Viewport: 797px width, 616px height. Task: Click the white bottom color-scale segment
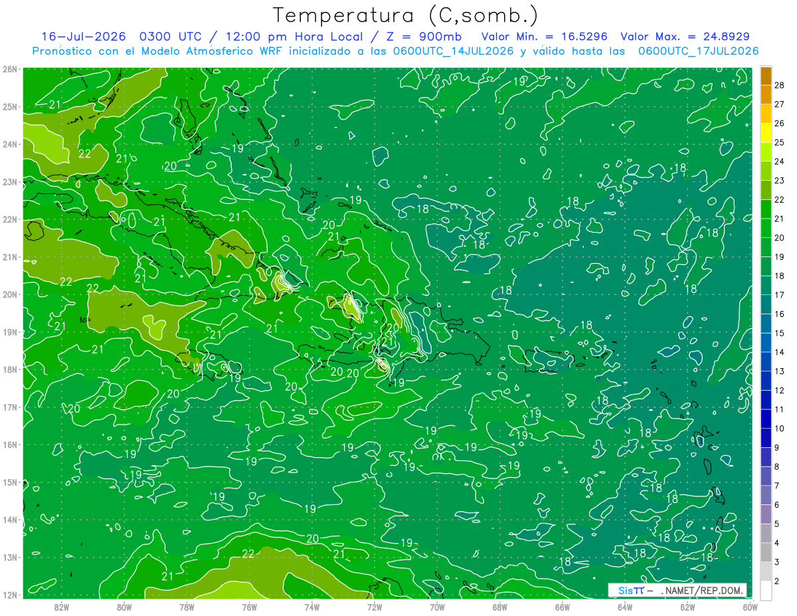point(766,590)
